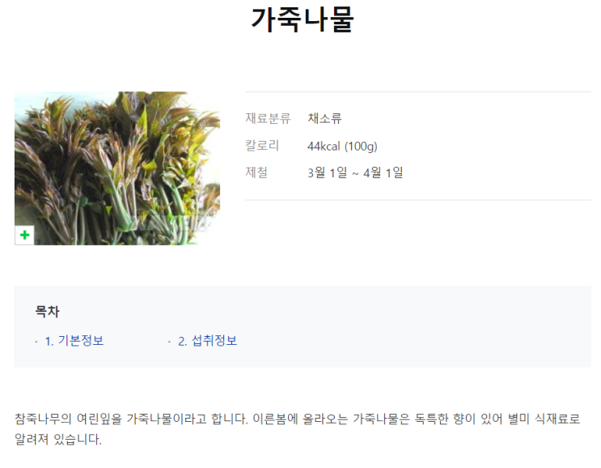Click the 목차 heading
Screen dimensions: 601x468
tap(47, 311)
